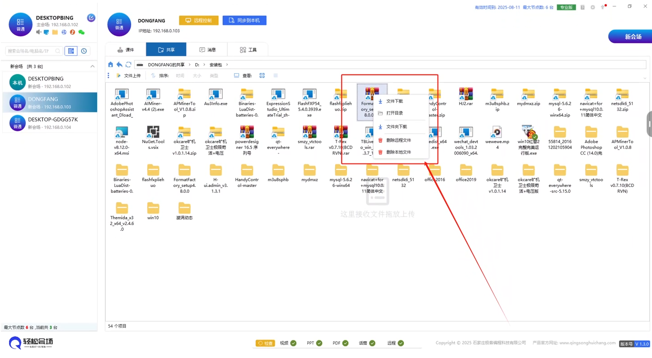Viewport: 652px width, 358px height.
Task: Select the HJ2.rar archive
Action: point(466,97)
